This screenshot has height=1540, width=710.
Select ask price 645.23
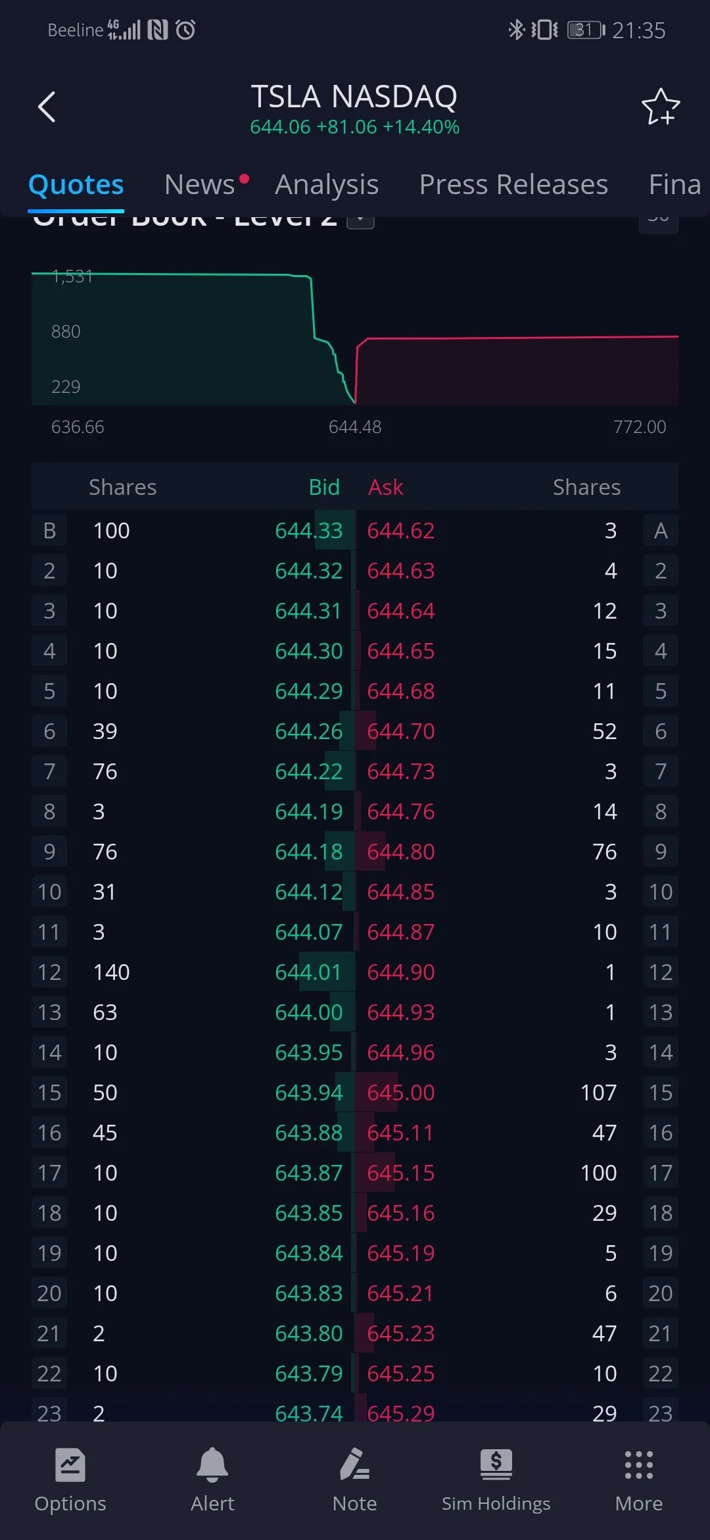[401, 1333]
